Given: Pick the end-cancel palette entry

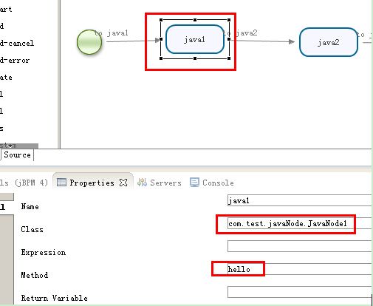Looking at the screenshot, I should (x=17, y=43).
